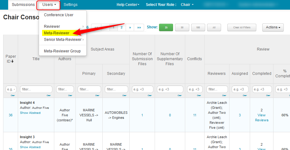Open conflicts count 11 for paper 36
This screenshot has width=290, height=150.
point(195,115)
